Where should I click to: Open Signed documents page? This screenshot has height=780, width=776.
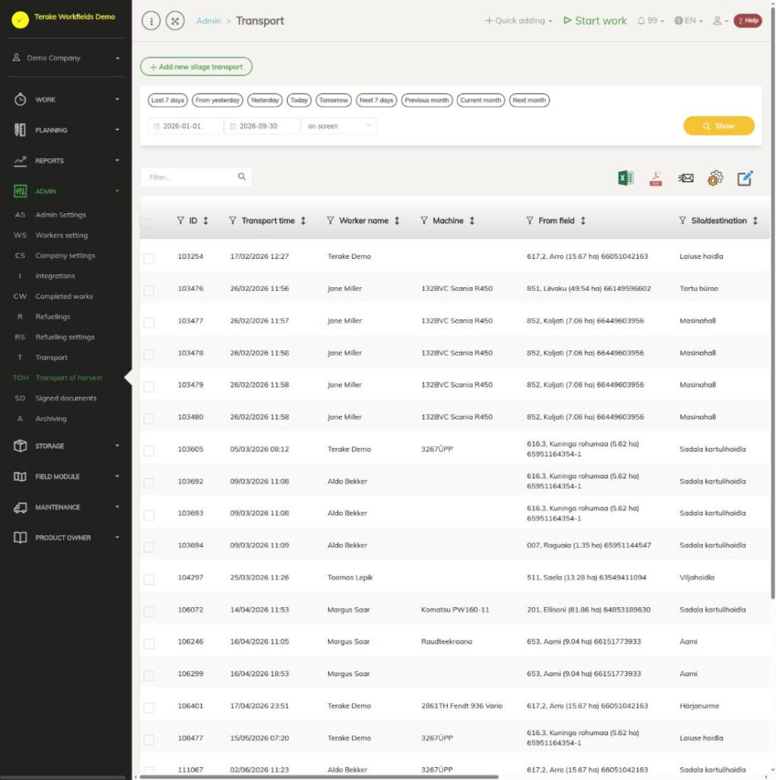[x=65, y=398]
